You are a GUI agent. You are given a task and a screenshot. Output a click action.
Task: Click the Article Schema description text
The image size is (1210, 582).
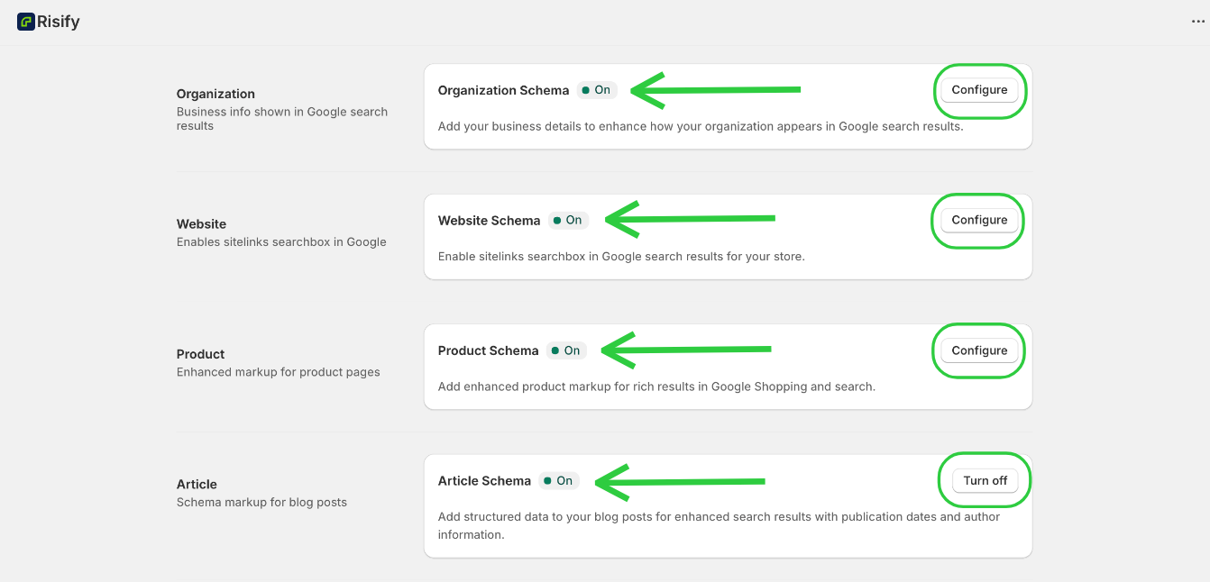pyautogui.click(x=718, y=525)
